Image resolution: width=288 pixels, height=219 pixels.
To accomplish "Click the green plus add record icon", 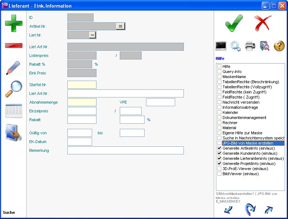I will (x=13, y=23).
